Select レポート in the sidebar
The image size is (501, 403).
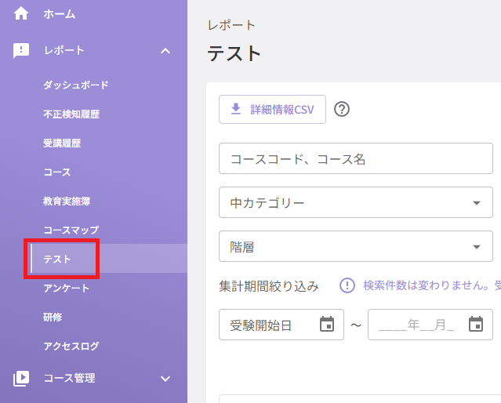coord(64,50)
